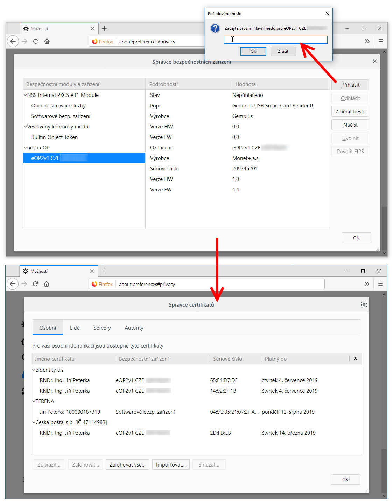Viewport: 392px width, 504px height.
Task: Open new tab in lower Firefox window
Action: [104, 271]
